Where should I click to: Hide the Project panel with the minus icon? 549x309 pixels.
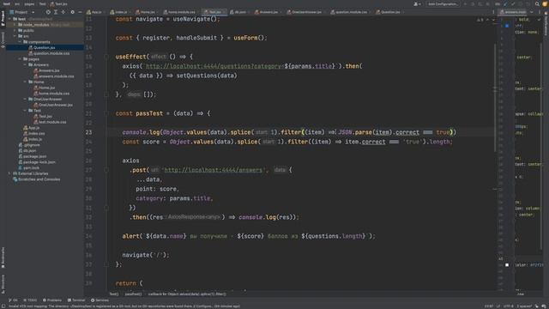pos(80,12)
